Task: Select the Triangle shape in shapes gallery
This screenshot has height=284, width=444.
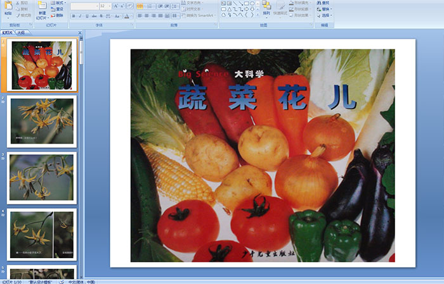Action: [229, 9]
